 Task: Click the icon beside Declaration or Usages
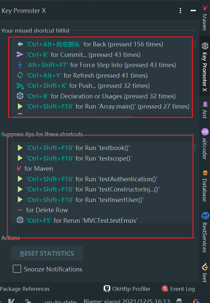click(x=20, y=96)
